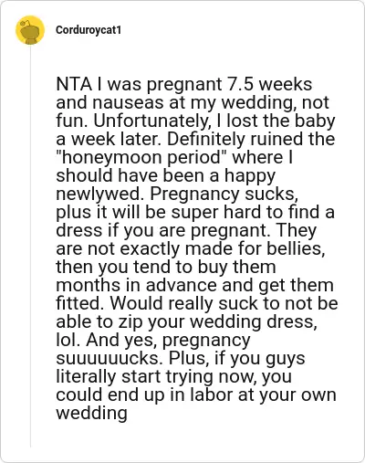This screenshot has width=365, height=463.
Task: Click the number '7.5' in the first line
Action: click(240, 84)
